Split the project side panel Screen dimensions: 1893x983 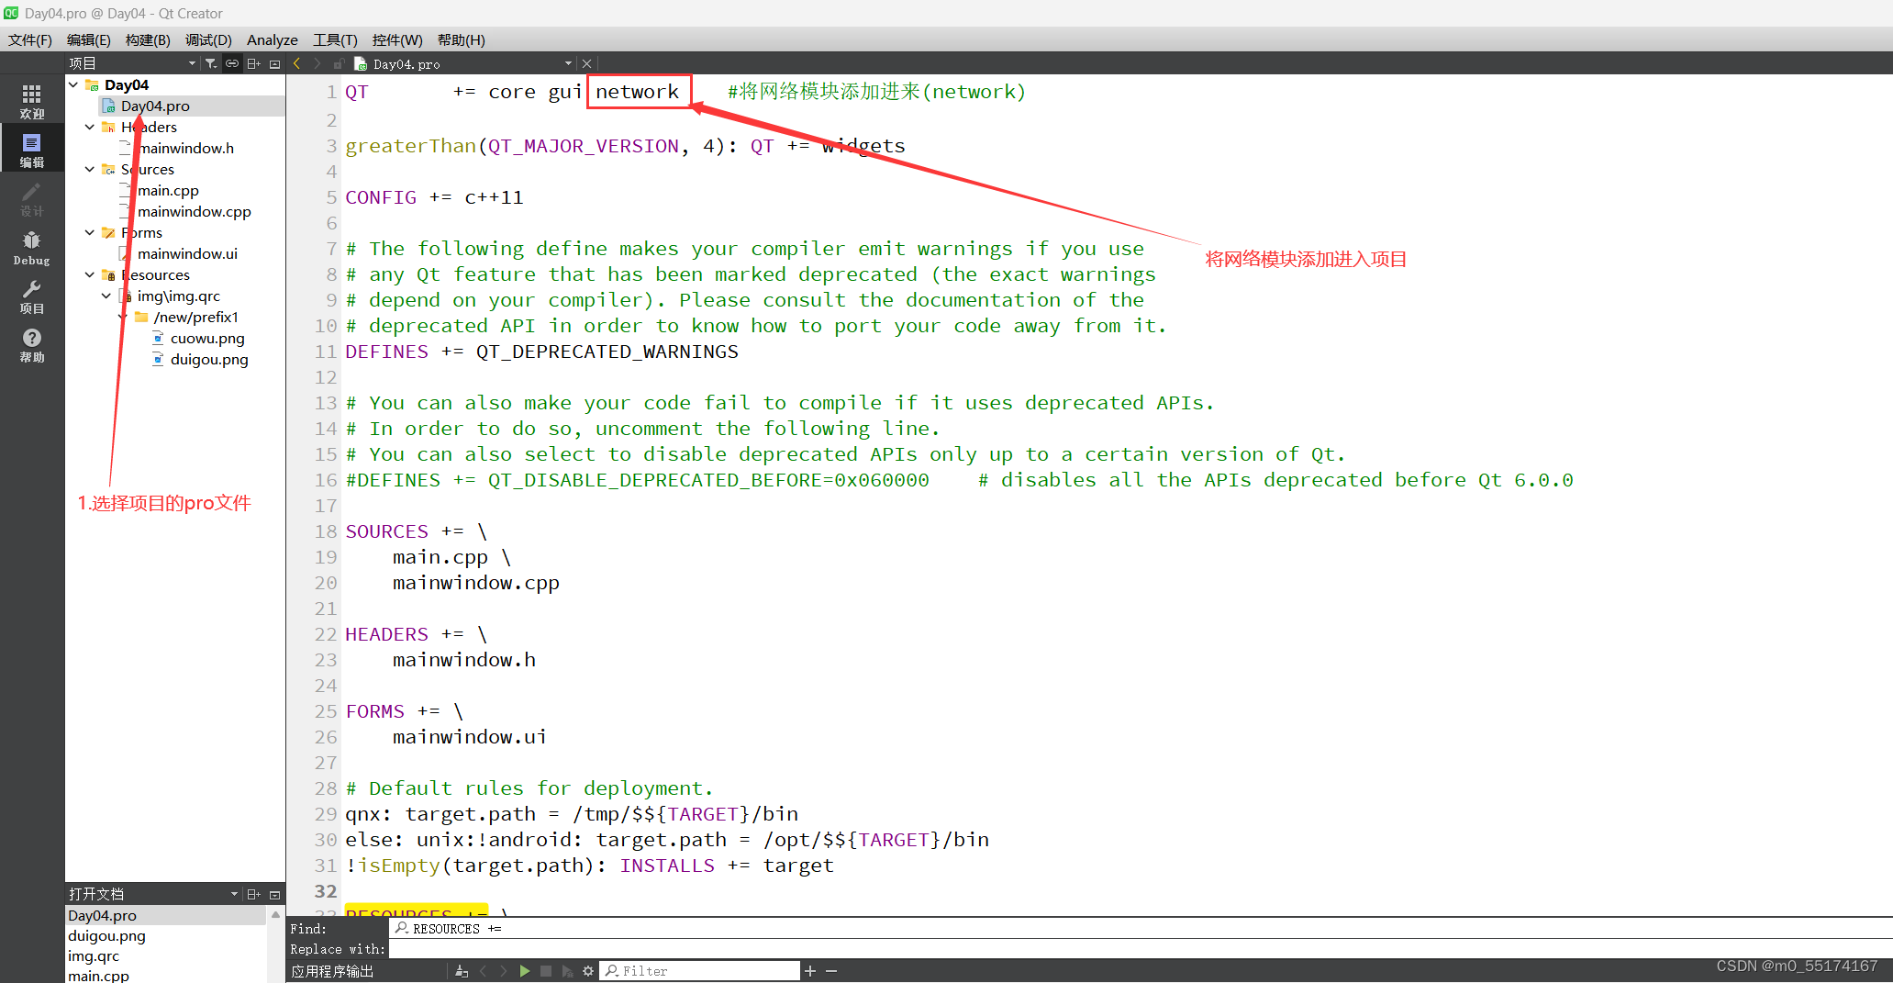click(x=254, y=63)
